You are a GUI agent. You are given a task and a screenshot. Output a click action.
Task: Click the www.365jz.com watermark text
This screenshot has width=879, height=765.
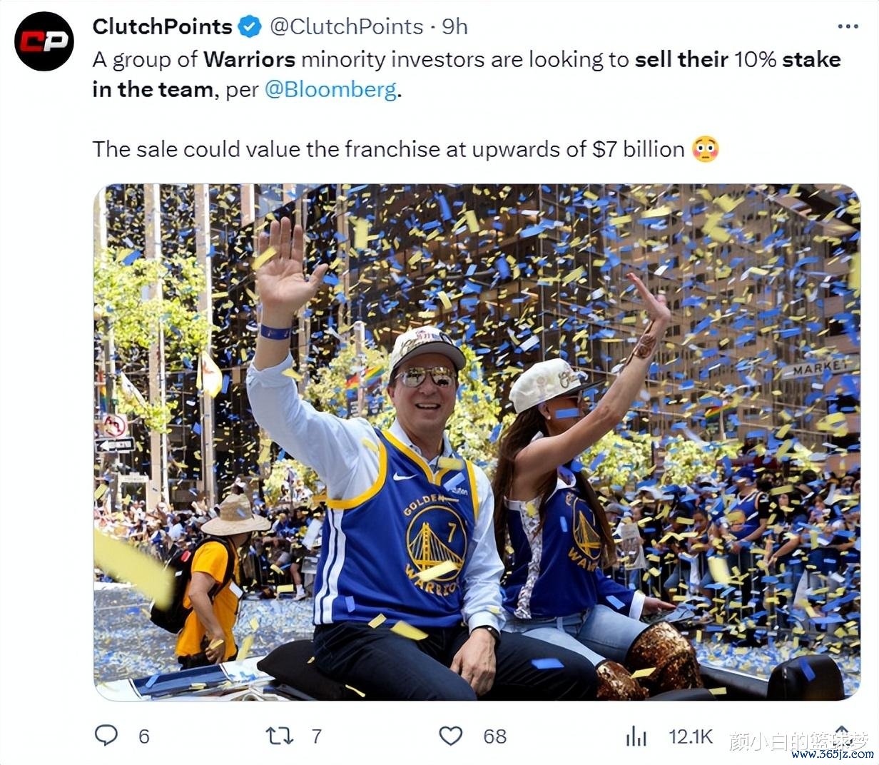832,754
